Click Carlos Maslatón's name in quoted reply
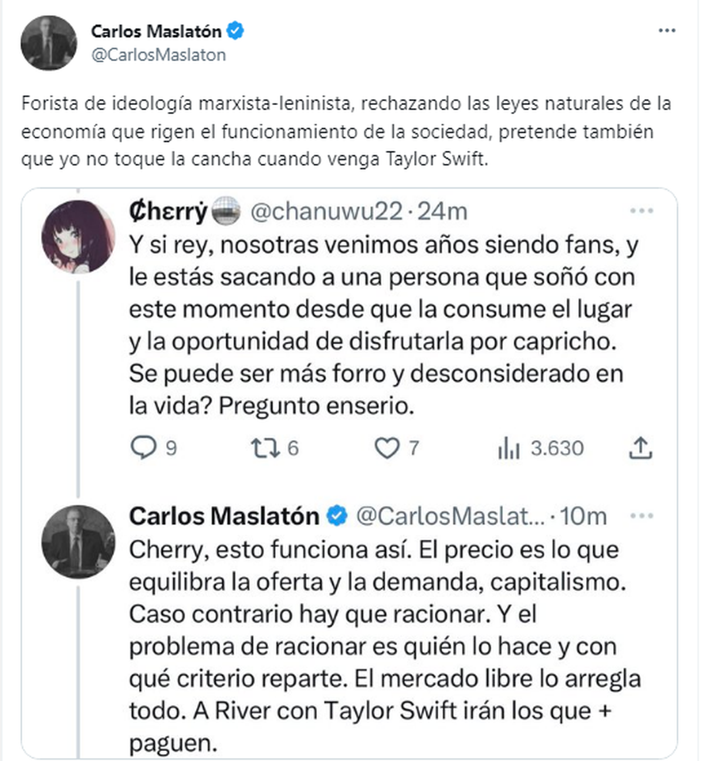The height and width of the screenshot is (761, 704). click(x=224, y=516)
